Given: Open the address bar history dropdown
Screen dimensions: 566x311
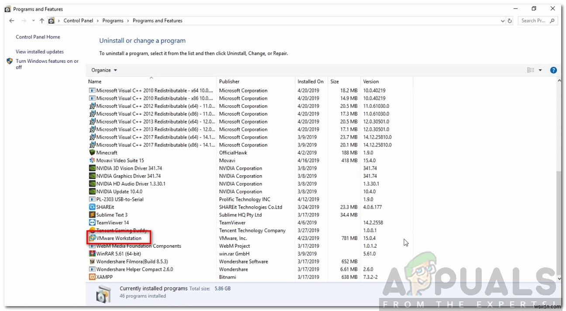Looking at the screenshot, I should (502, 21).
